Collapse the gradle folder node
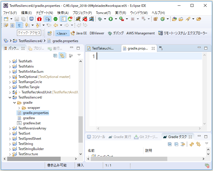The image size is (213, 171). tap(15, 103)
